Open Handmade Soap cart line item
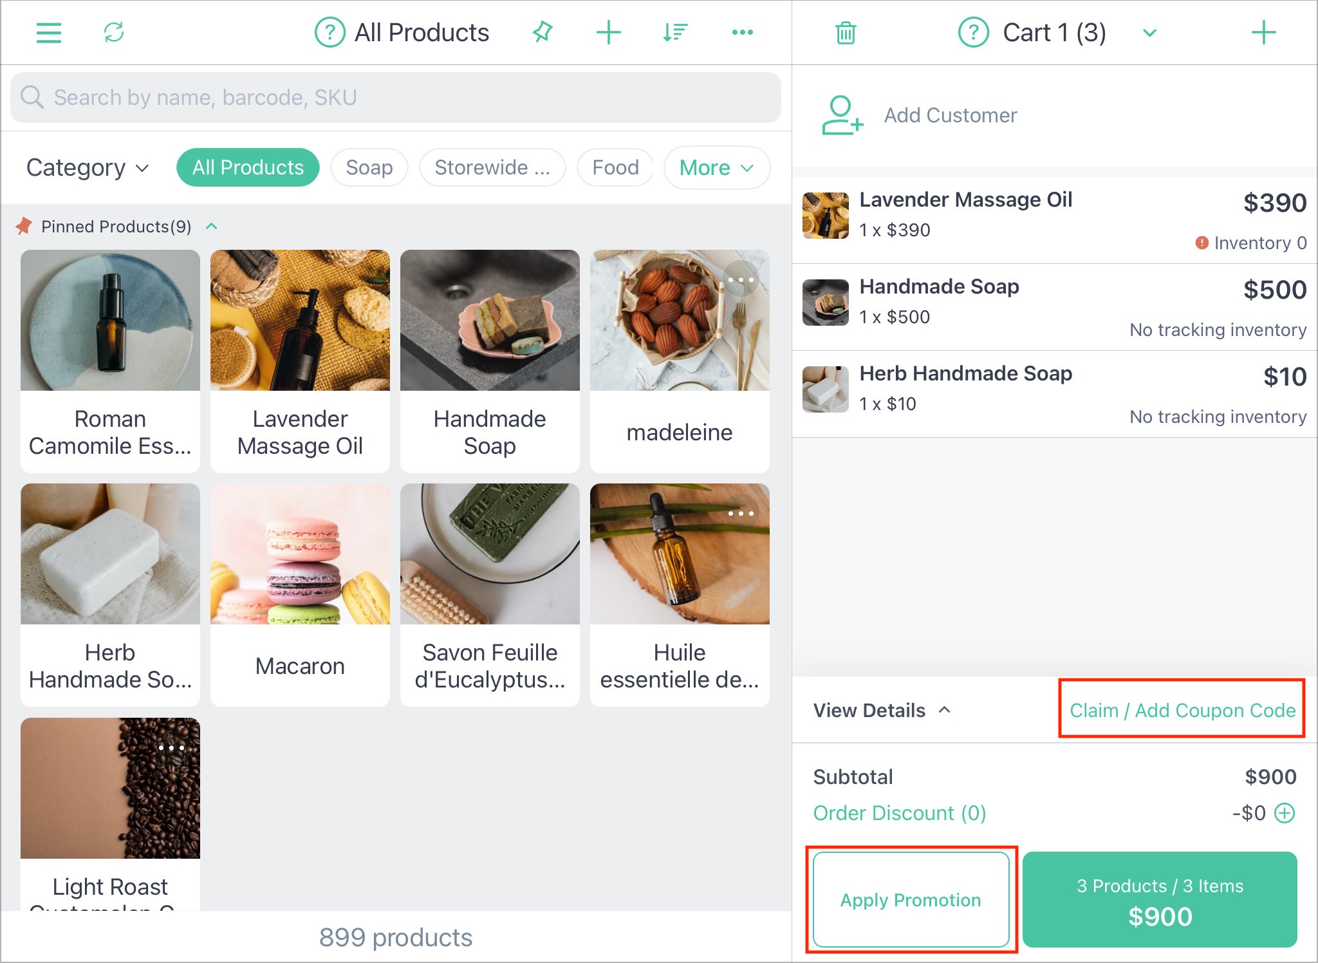 coord(1055,307)
